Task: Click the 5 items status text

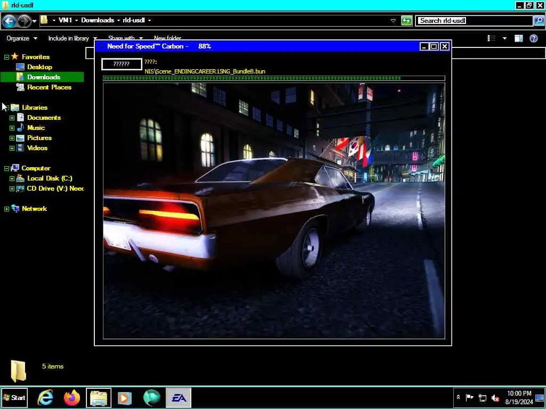Action: click(x=53, y=366)
